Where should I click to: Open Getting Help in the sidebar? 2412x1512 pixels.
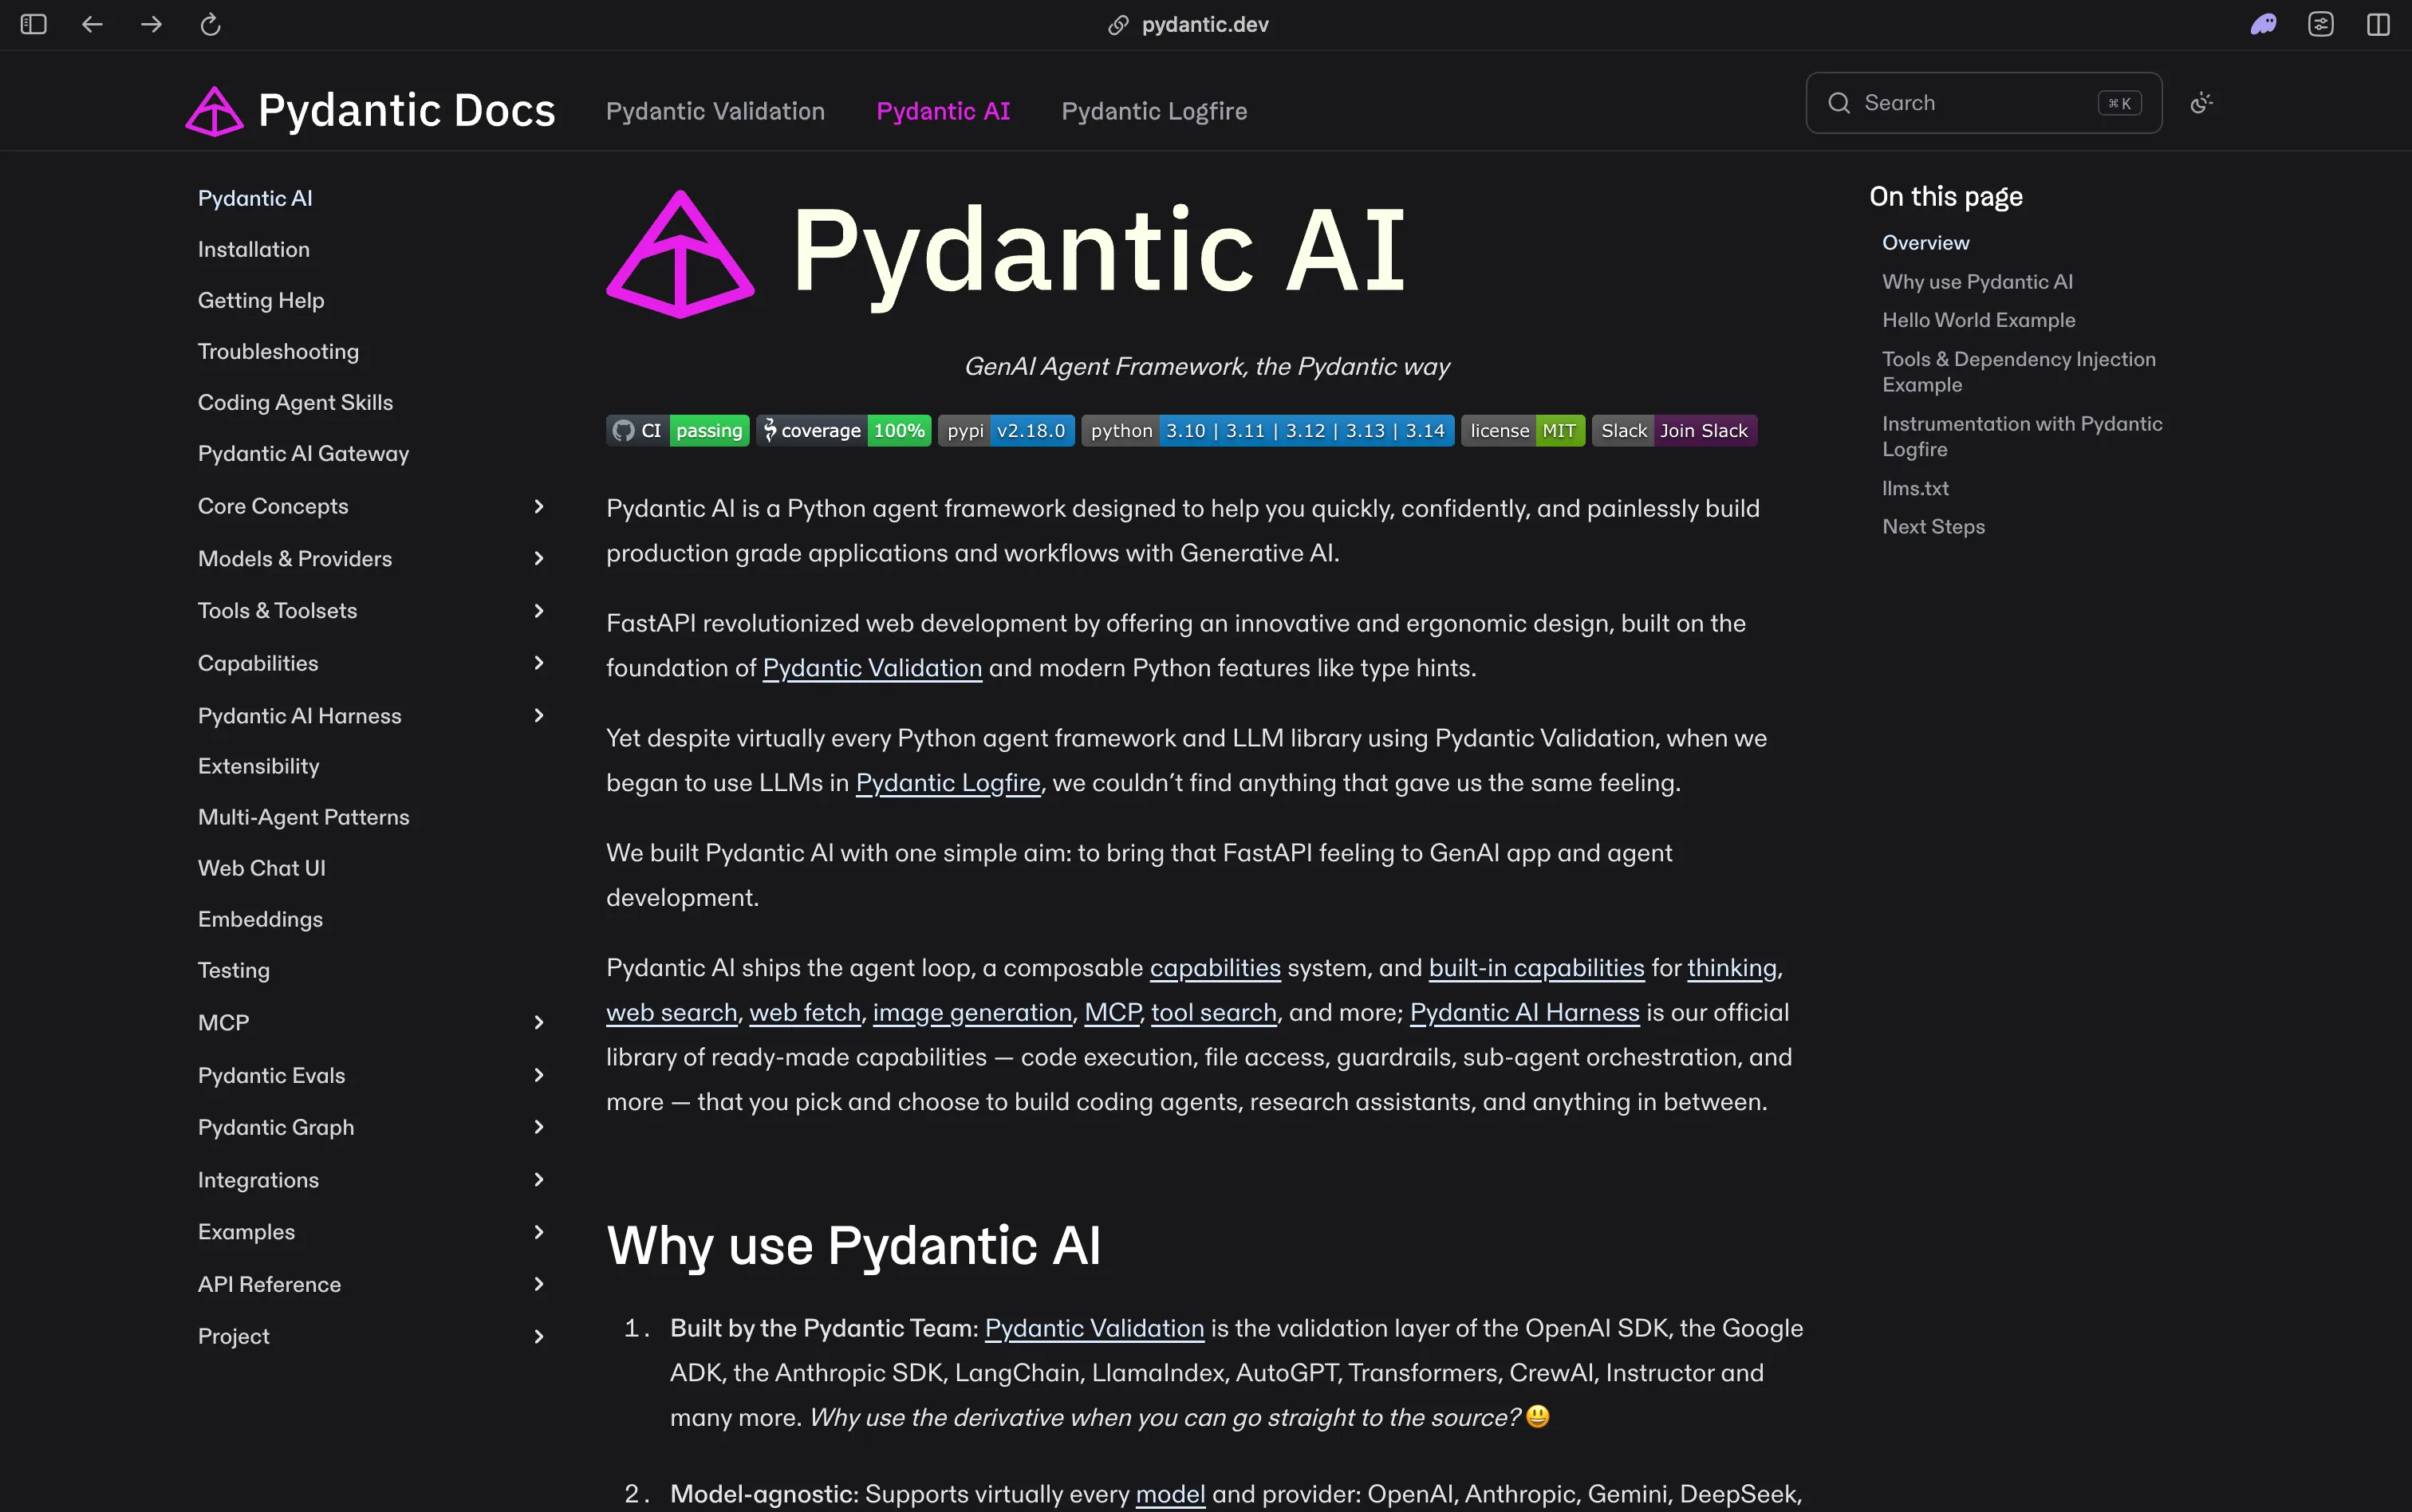pos(261,300)
